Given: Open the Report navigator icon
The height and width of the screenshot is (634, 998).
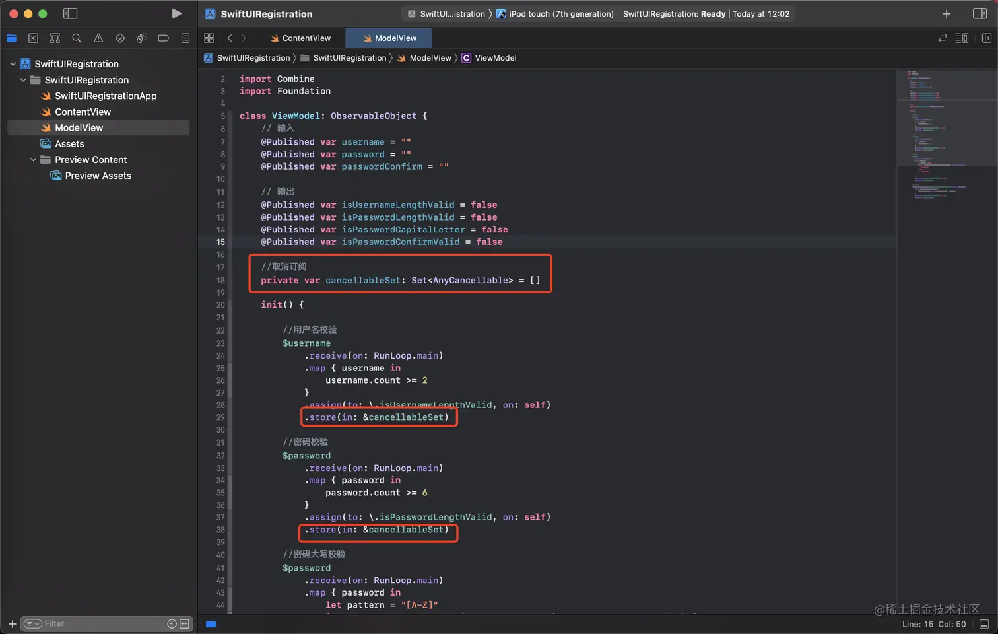Looking at the screenshot, I should click(185, 38).
